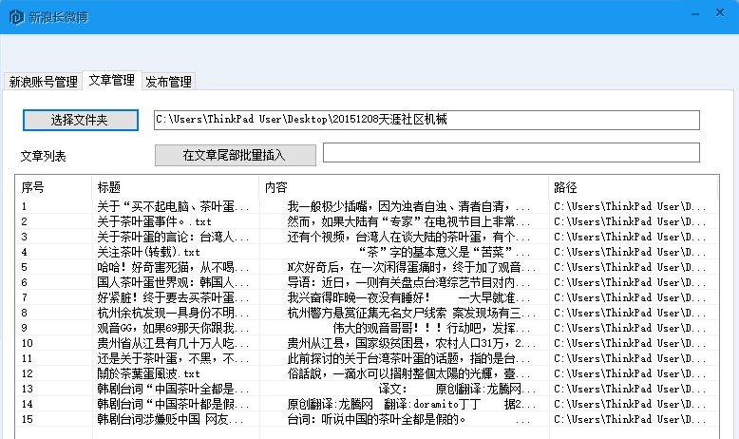This screenshot has height=439, width=739.
Task: Click content cell 我一般极少插嘴，因为浊者自浊
Action: click(x=408, y=206)
